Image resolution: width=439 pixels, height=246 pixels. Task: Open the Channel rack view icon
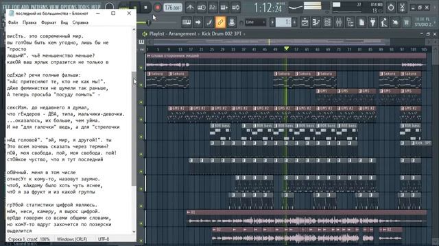[327, 23]
